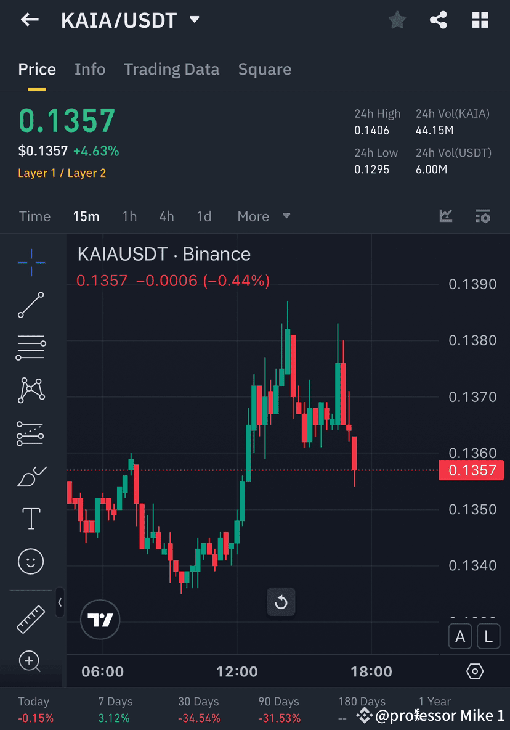Choose the emoji sticker tool
This screenshot has width=510, height=730.
[31, 561]
